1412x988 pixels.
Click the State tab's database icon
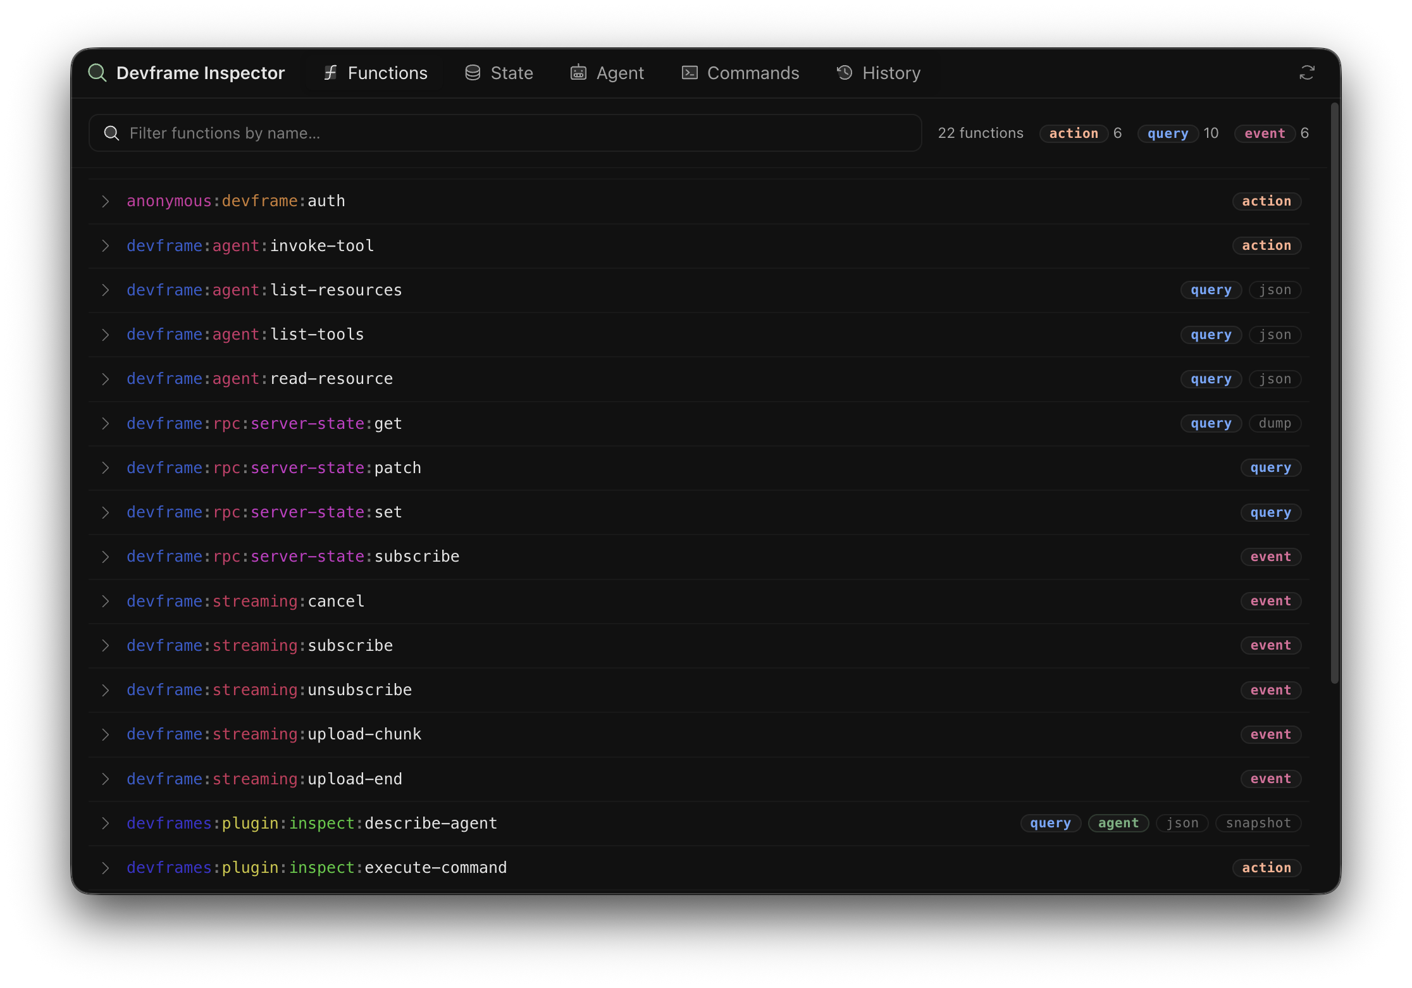[473, 73]
